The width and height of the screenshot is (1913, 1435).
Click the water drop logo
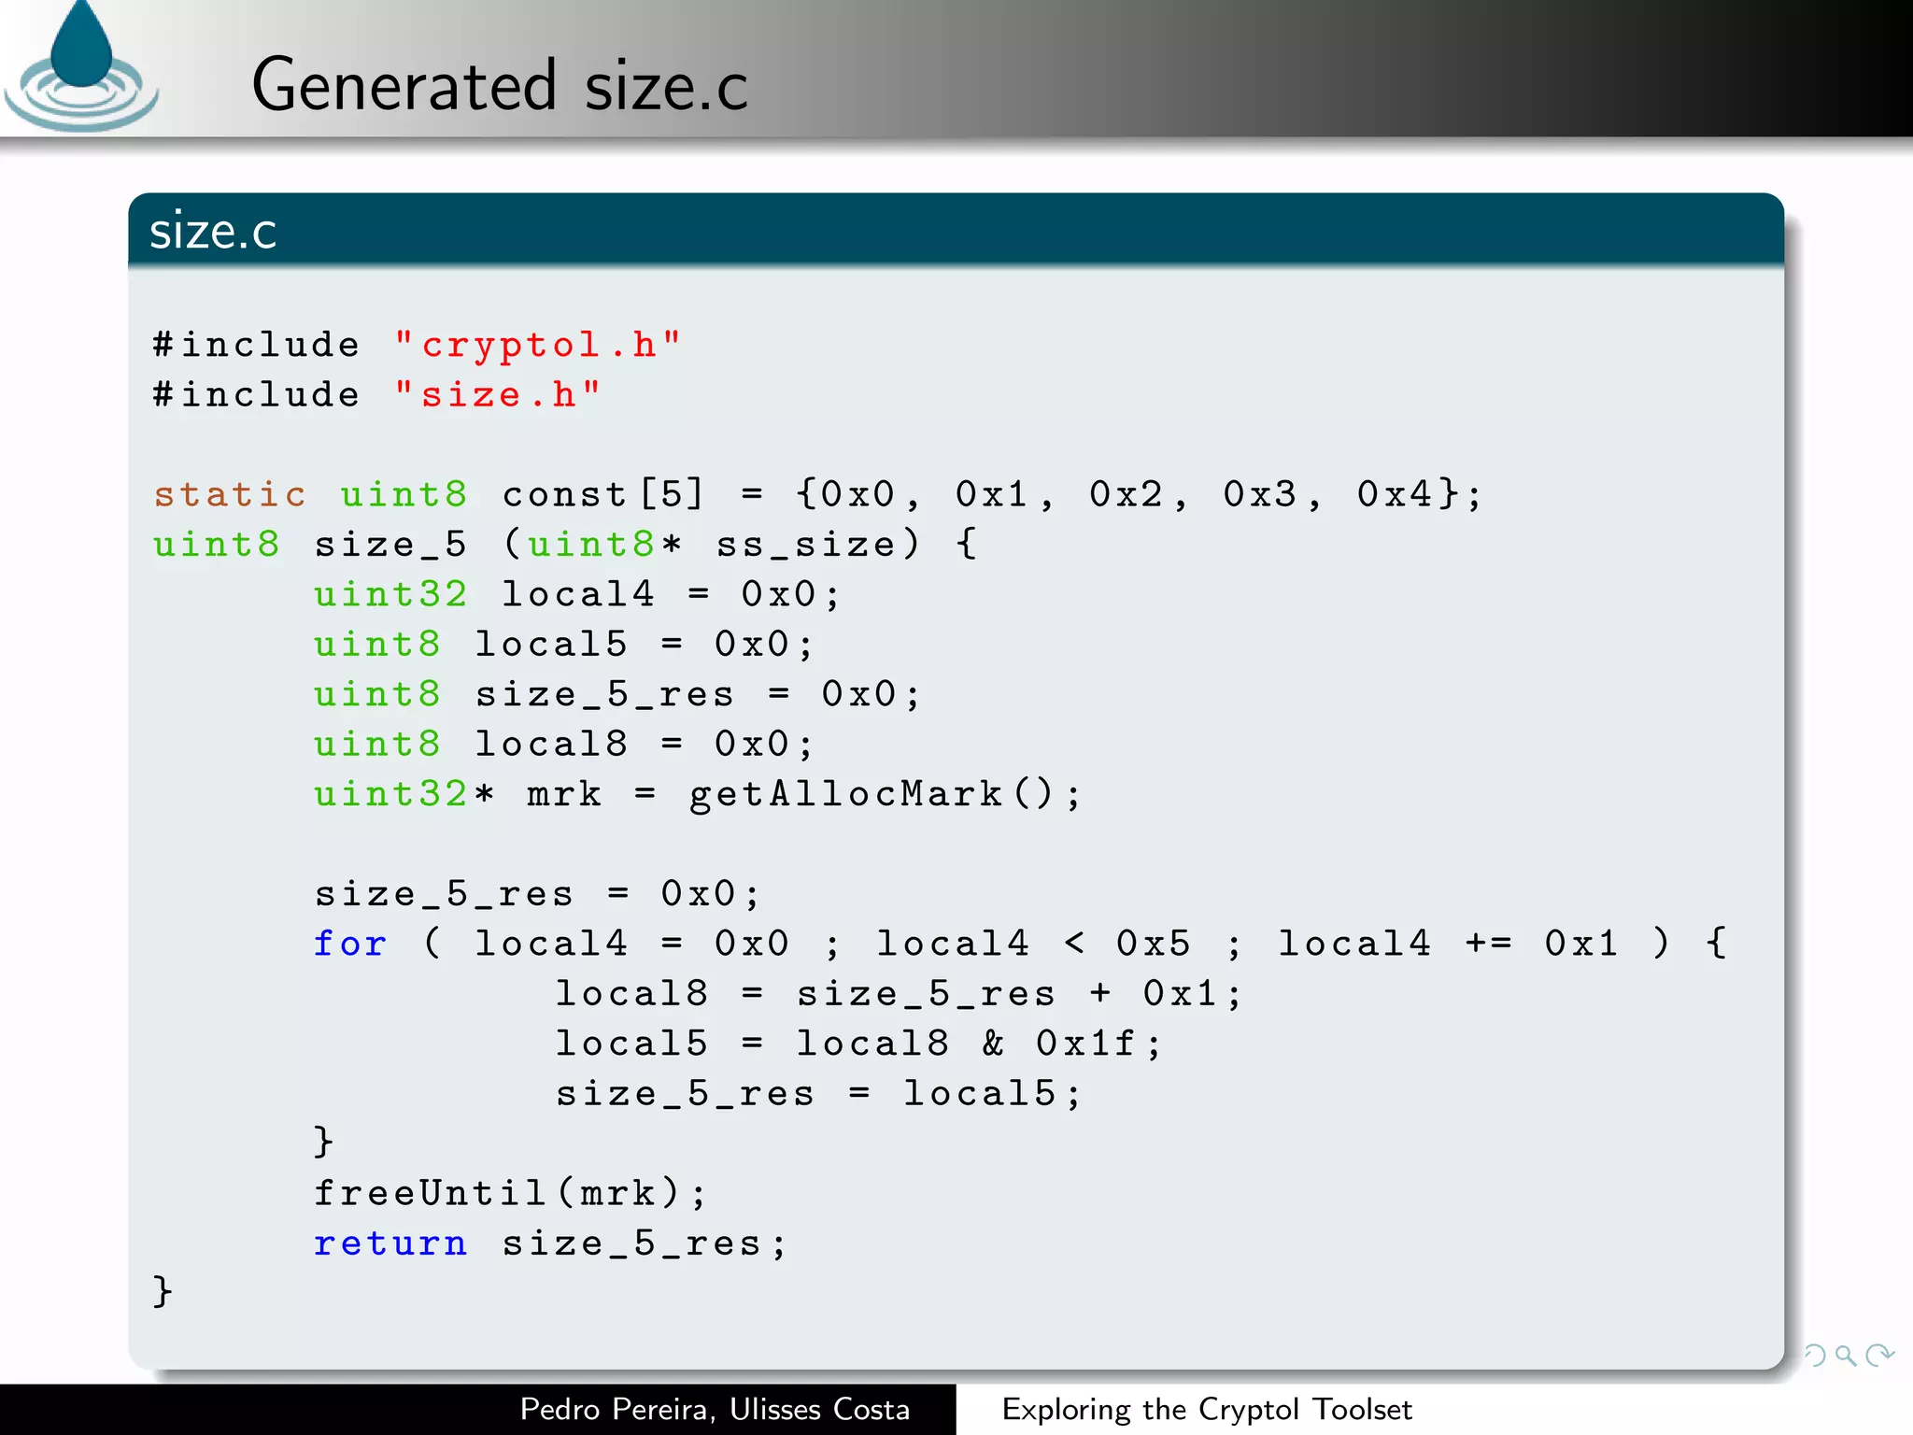[x=80, y=65]
